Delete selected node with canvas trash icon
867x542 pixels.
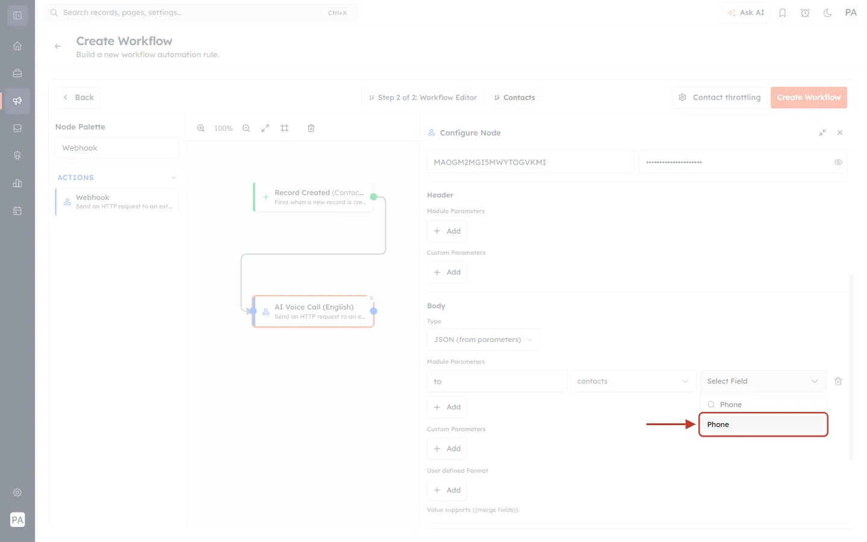[x=311, y=128]
